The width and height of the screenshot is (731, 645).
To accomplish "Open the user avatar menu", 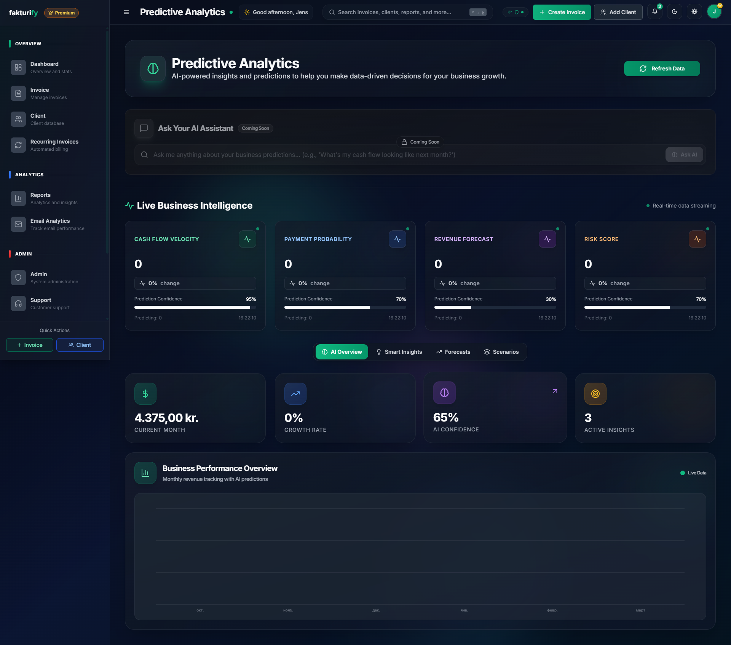I will point(714,12).
